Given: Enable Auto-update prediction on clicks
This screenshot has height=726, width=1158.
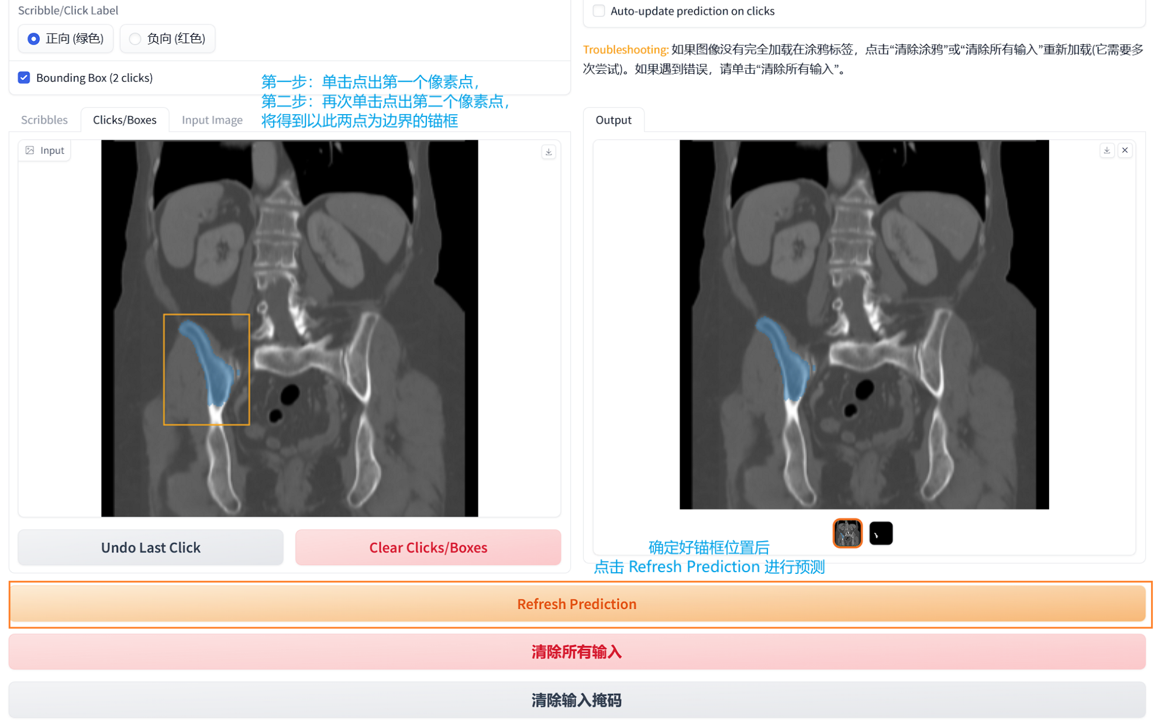Looking at the screenshot, I should pos(598,11).
